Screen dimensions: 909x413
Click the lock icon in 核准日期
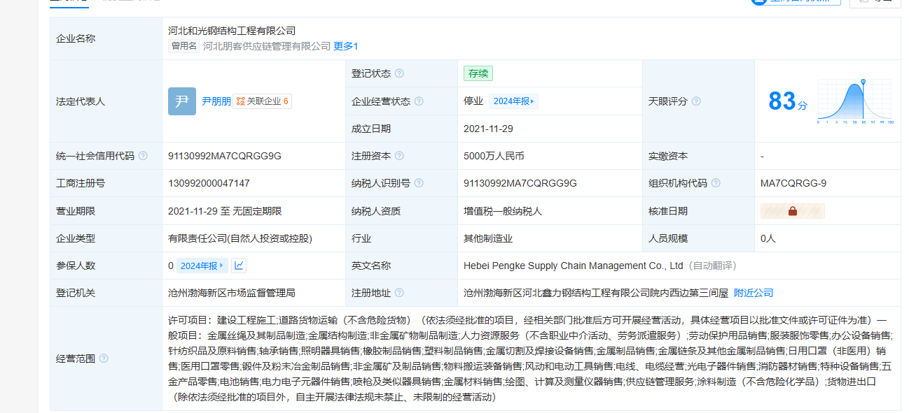pos(793,211)
